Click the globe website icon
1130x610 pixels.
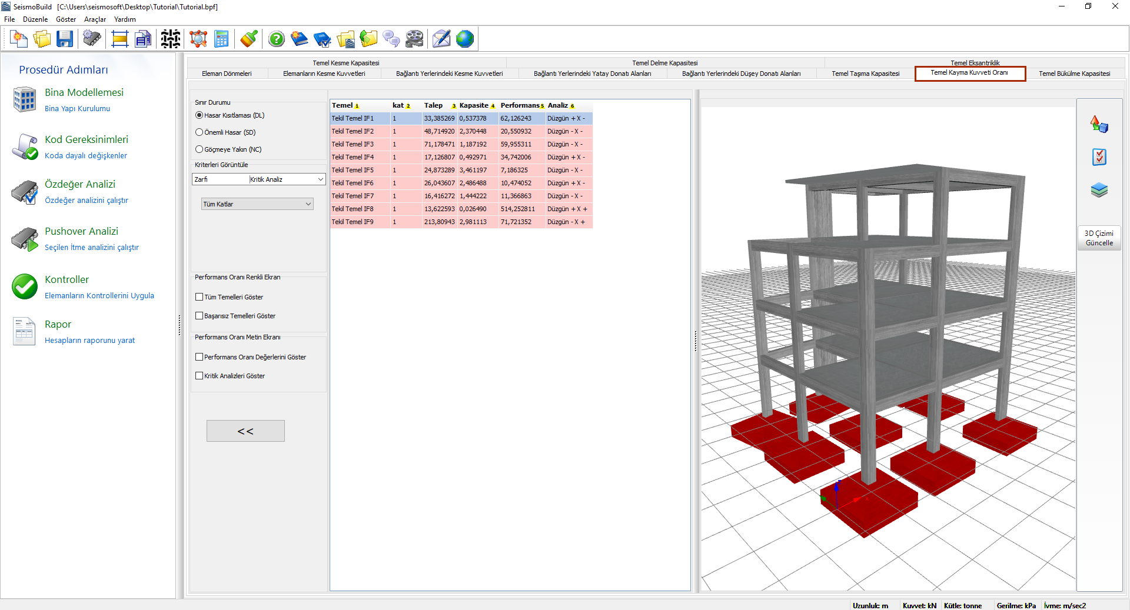coord(464,39)
